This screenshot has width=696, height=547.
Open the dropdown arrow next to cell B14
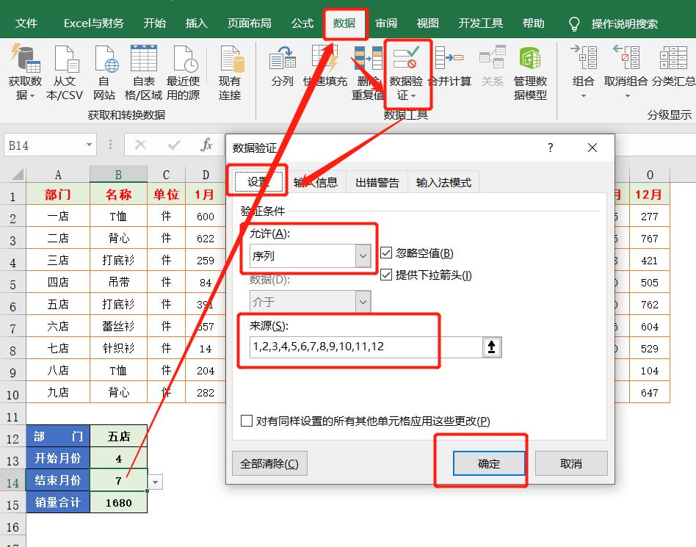tap(154, 480)
